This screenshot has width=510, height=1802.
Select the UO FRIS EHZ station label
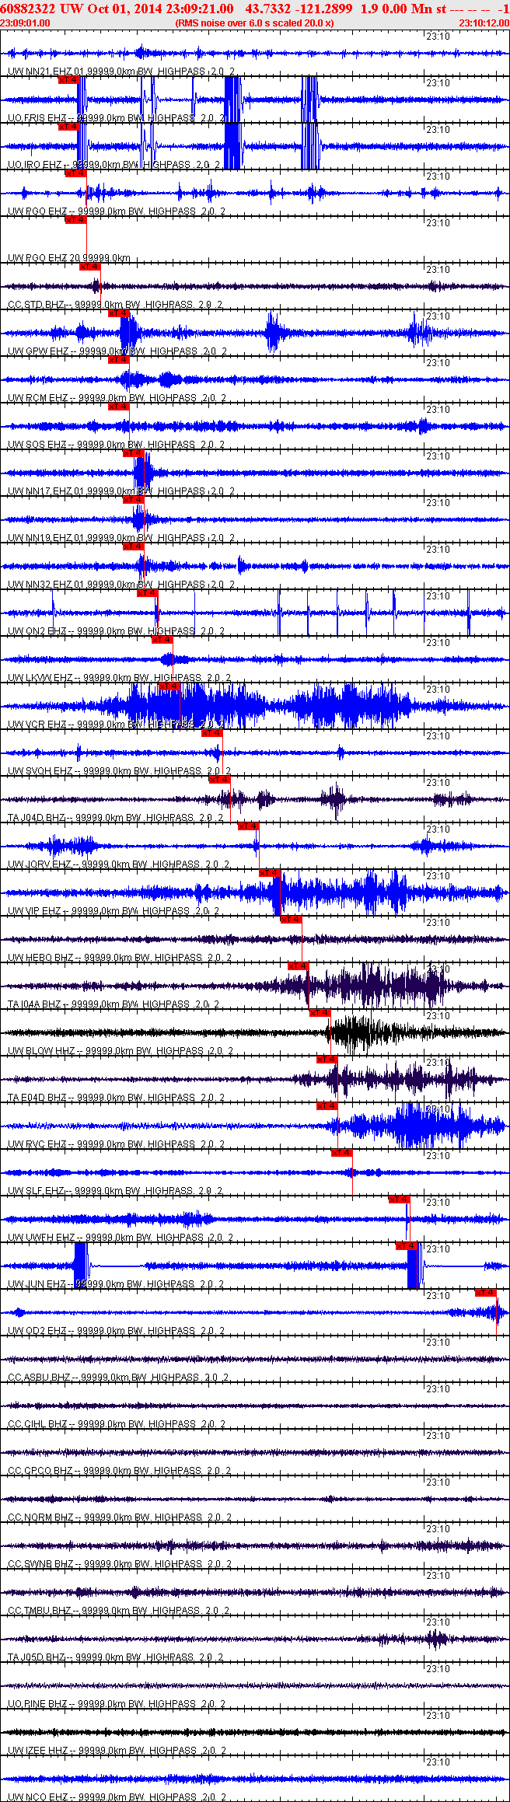click(117, 118)
